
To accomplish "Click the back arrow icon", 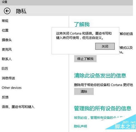I will [7, 11].
